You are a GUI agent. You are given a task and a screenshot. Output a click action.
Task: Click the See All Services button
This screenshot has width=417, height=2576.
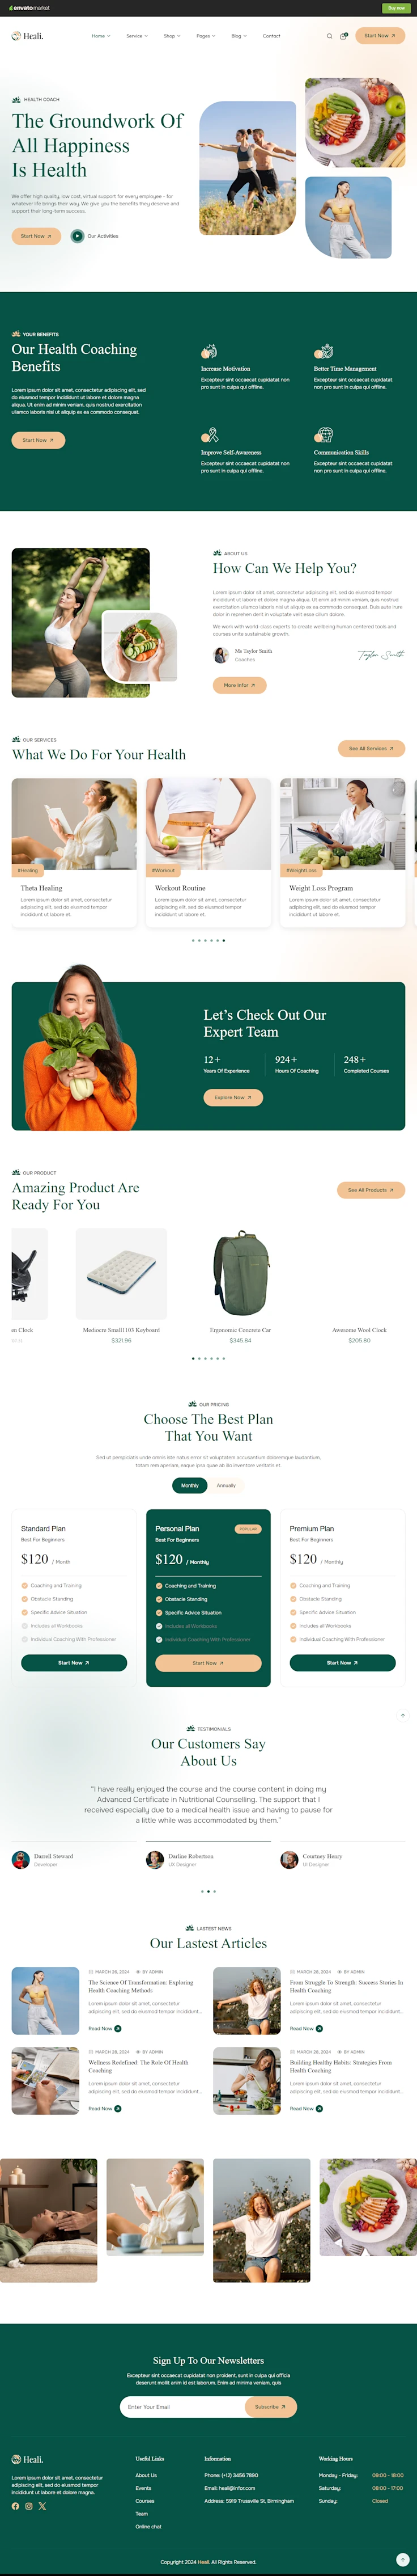[x=371, y=748]
